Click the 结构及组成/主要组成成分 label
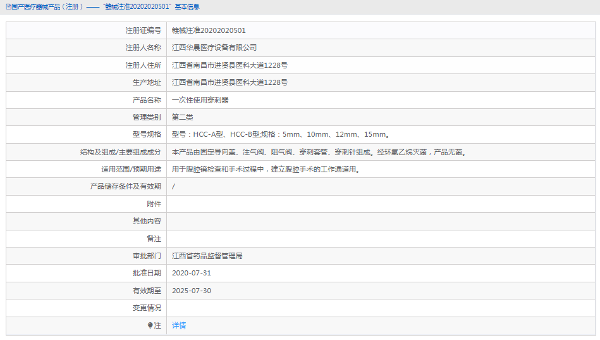The image size is (600, 340). click(x=121, y=152)
